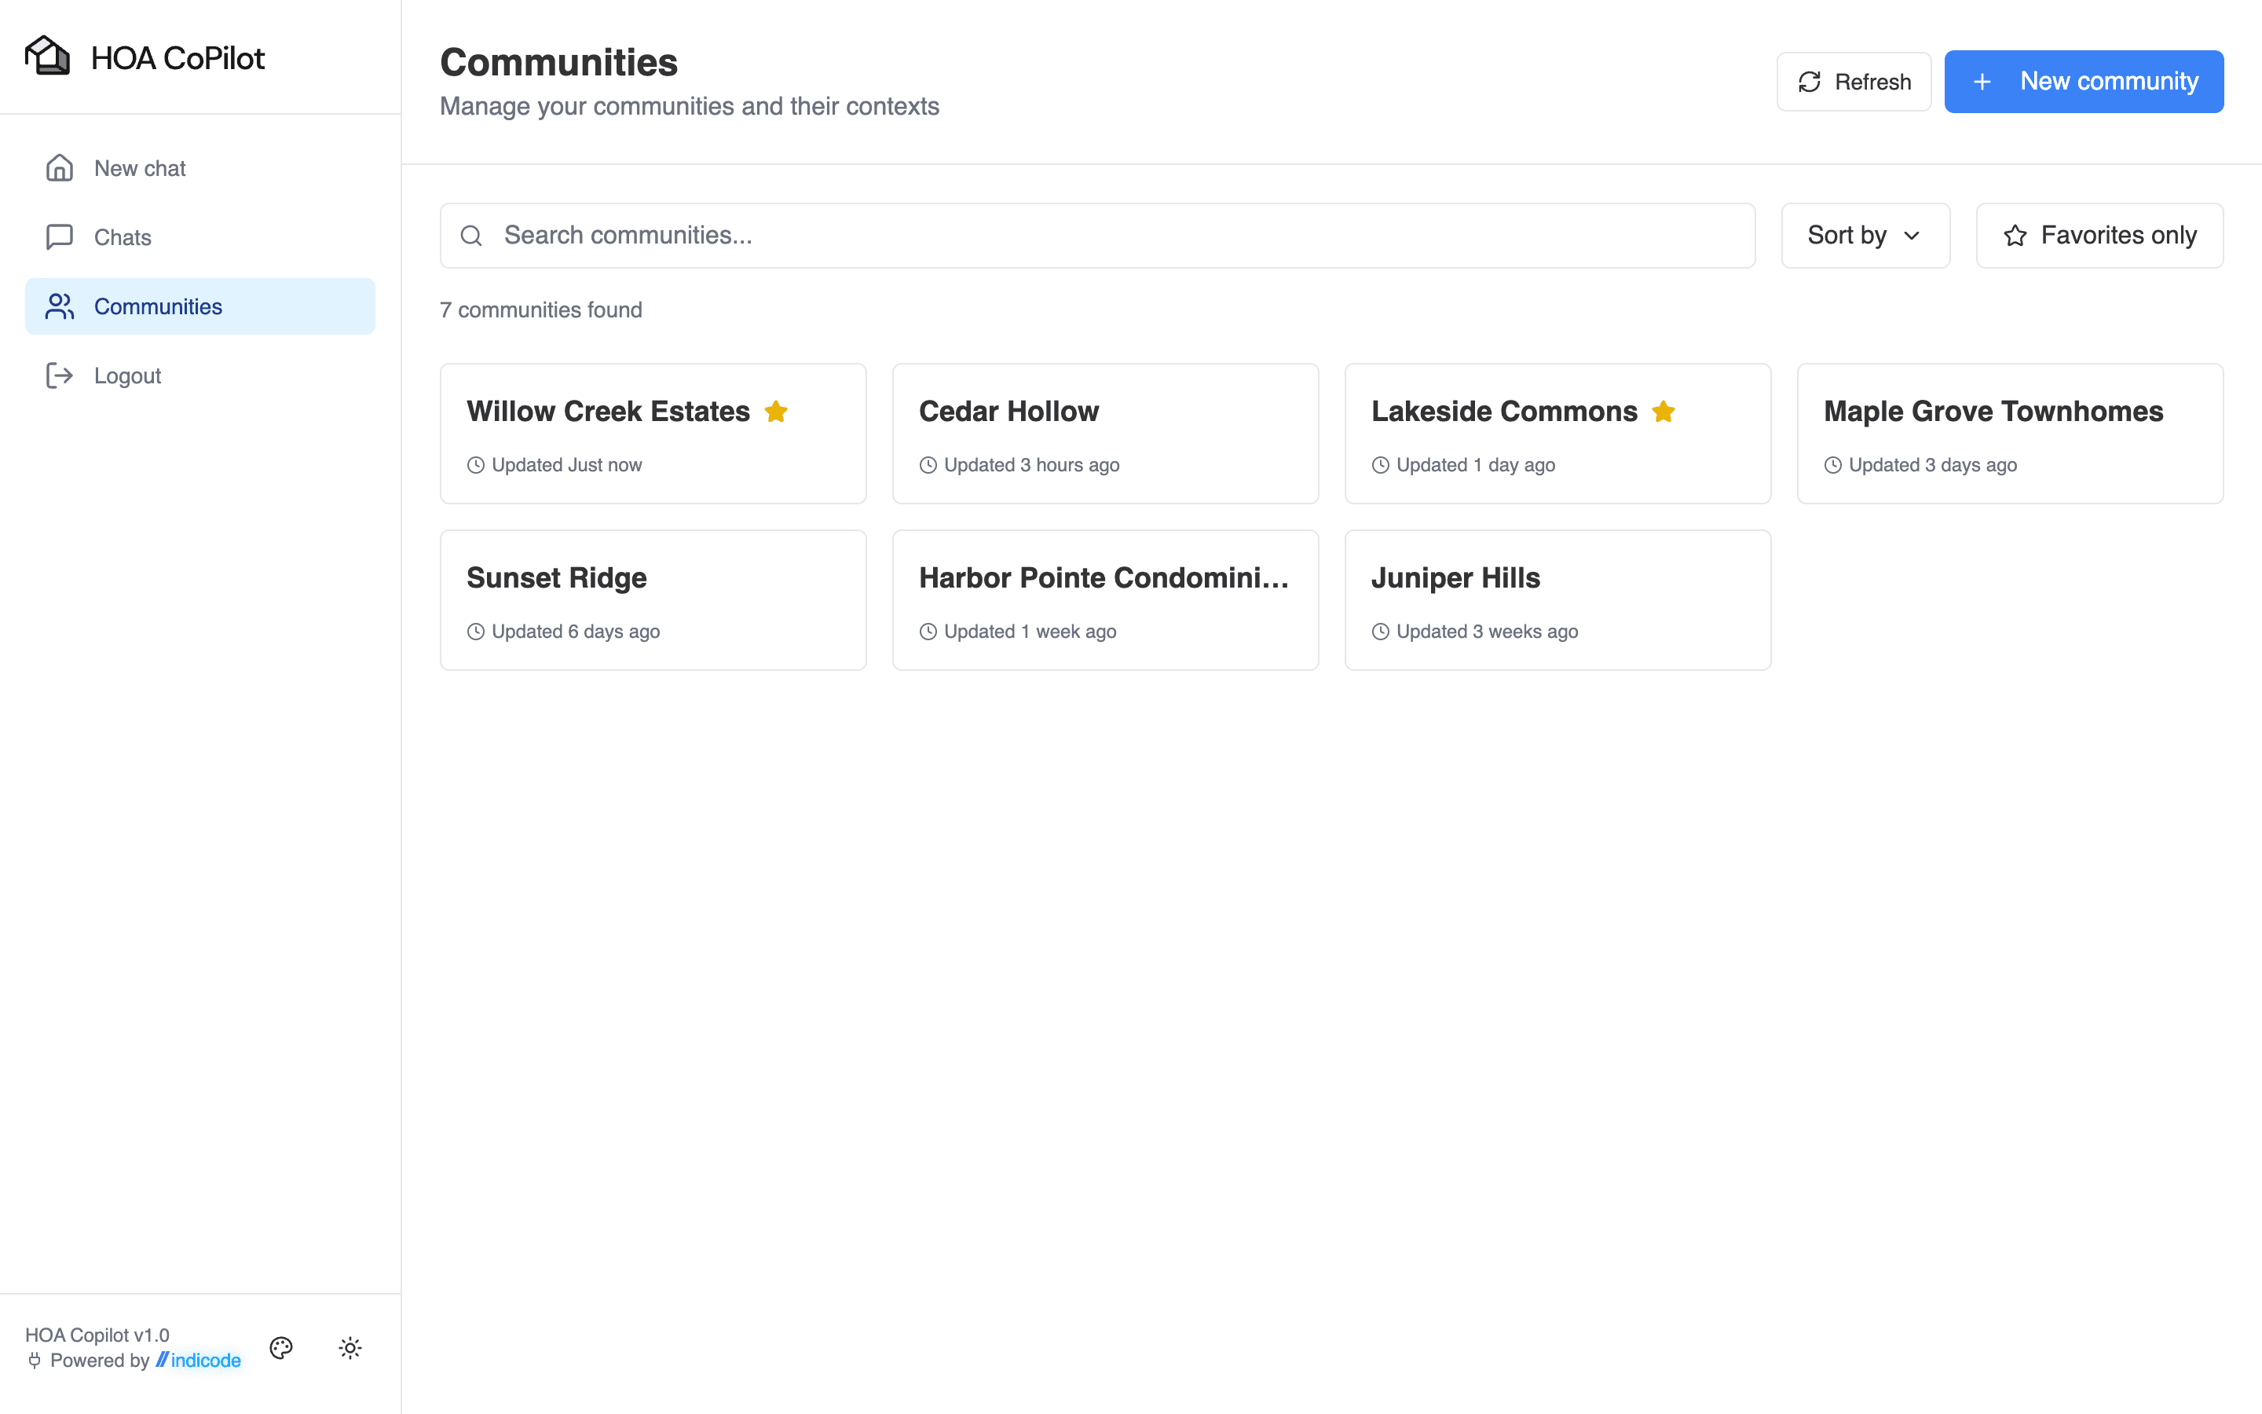
Task: Click the HOA CoPilot house logo
Action: point(48,56)
